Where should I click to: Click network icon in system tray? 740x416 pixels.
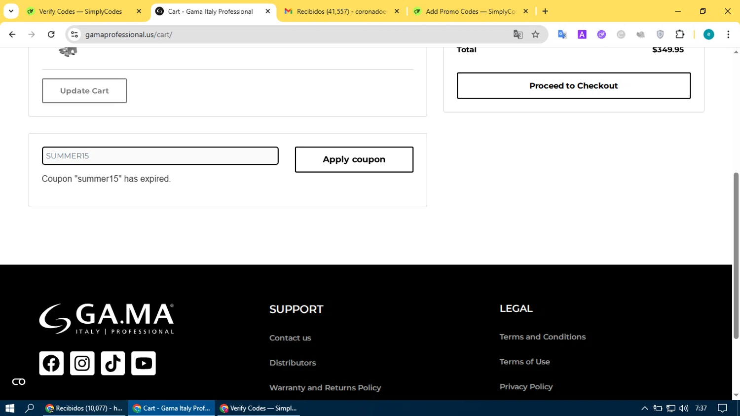click(671, 408)
